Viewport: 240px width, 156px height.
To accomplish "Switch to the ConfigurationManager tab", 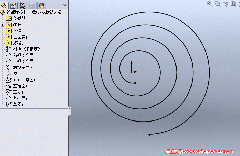I will click(x=23, y=5).
